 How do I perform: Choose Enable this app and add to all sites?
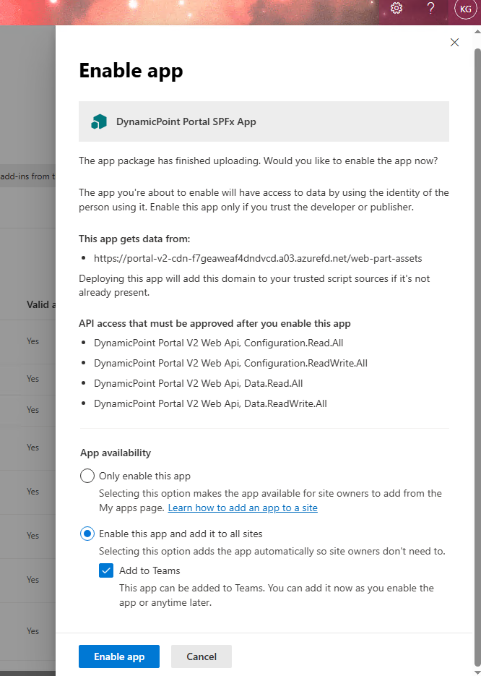click(87, 534)
